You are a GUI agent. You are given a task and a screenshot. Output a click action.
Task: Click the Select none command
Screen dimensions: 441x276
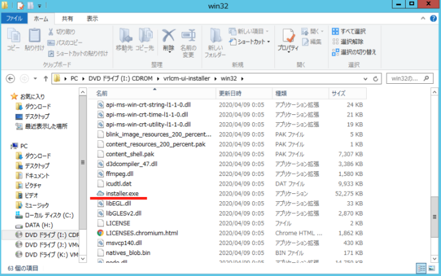click(348, 41)
